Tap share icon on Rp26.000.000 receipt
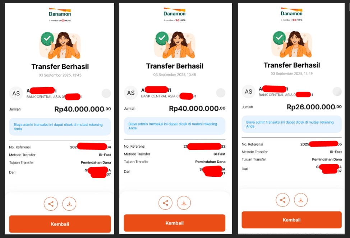The image size is (350, 238). 282,200
